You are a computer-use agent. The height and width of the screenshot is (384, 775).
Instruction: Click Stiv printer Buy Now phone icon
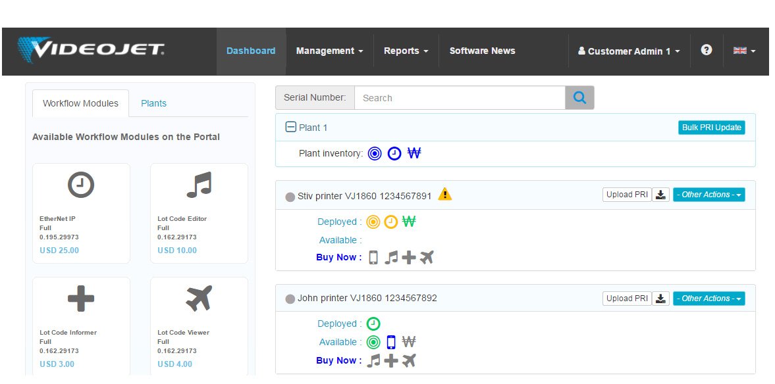(x=373, y=258)
